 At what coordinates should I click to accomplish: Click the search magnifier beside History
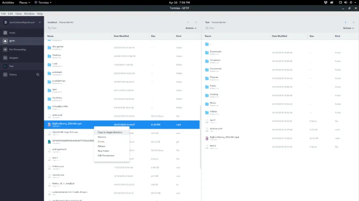click(x=38, y=75)
